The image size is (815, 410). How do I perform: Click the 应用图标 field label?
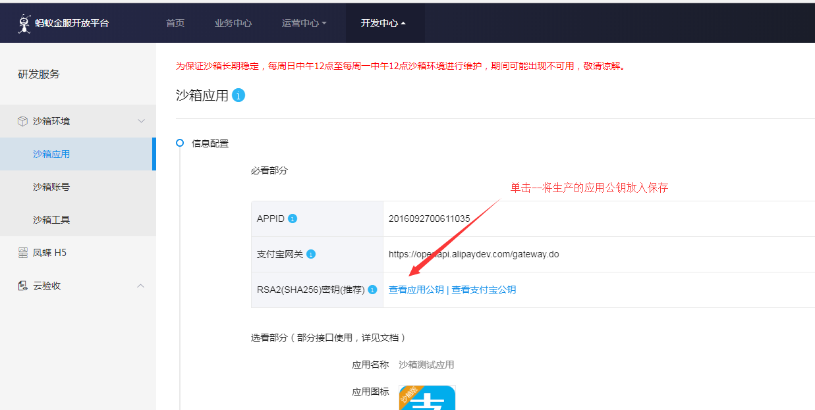(371, 392)
